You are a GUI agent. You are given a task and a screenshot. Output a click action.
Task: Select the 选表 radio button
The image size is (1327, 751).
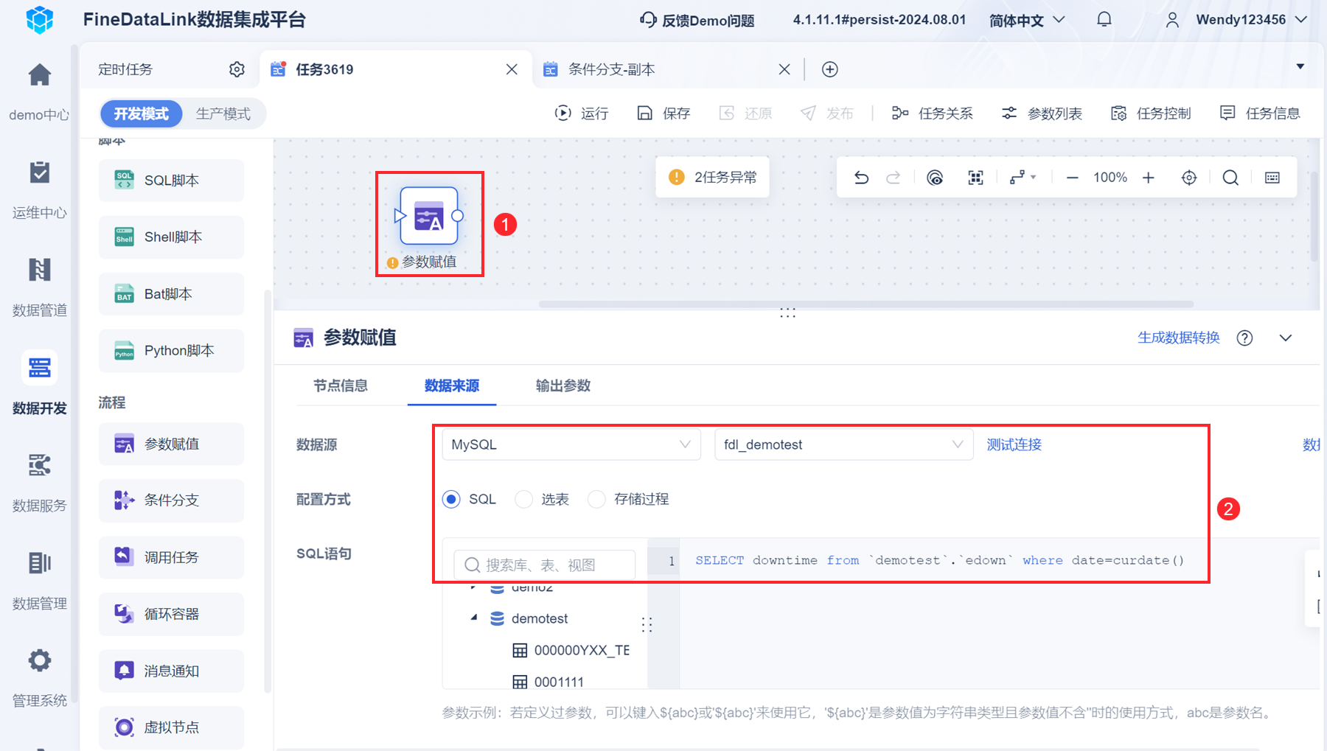pyautogui.click(x=523, y=500)
